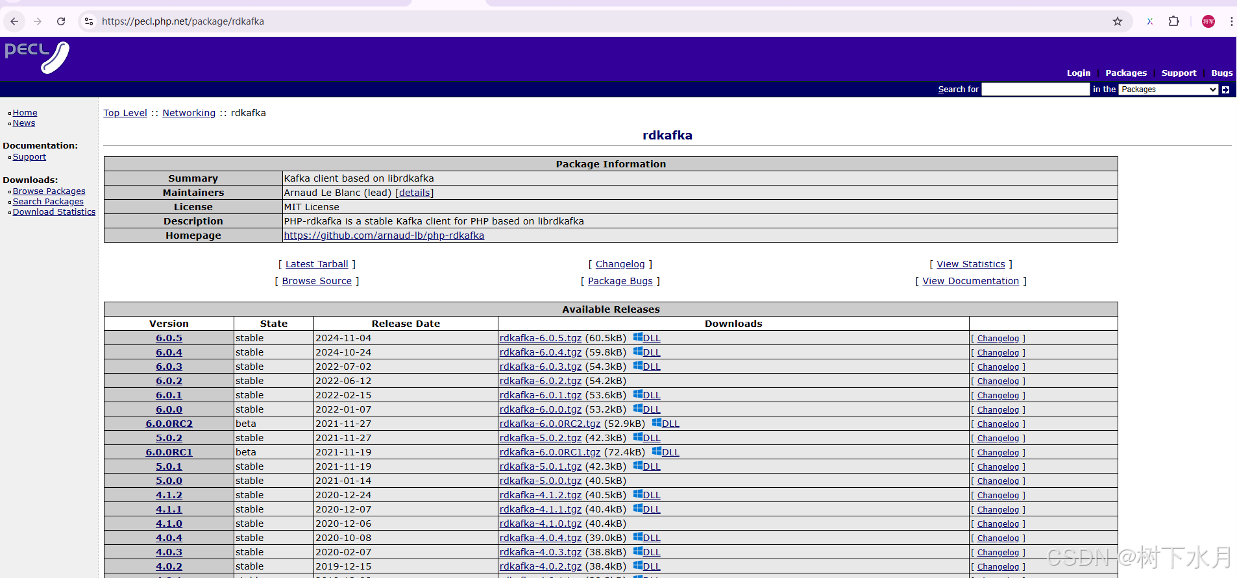Screen dimensions: 1237x578
Task: Open the browser extensions puzzle icon
Action: (x=1173, y=21)
